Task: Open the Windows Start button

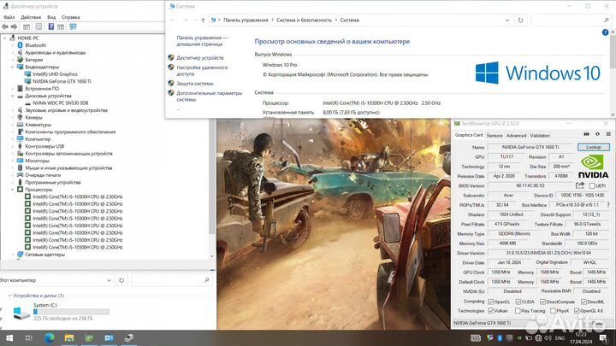Action: pos(9,337)
